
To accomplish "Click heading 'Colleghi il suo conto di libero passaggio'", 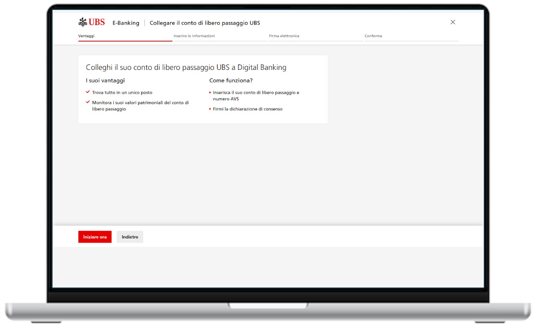I will pyautogui.click(x=186, y=67).
